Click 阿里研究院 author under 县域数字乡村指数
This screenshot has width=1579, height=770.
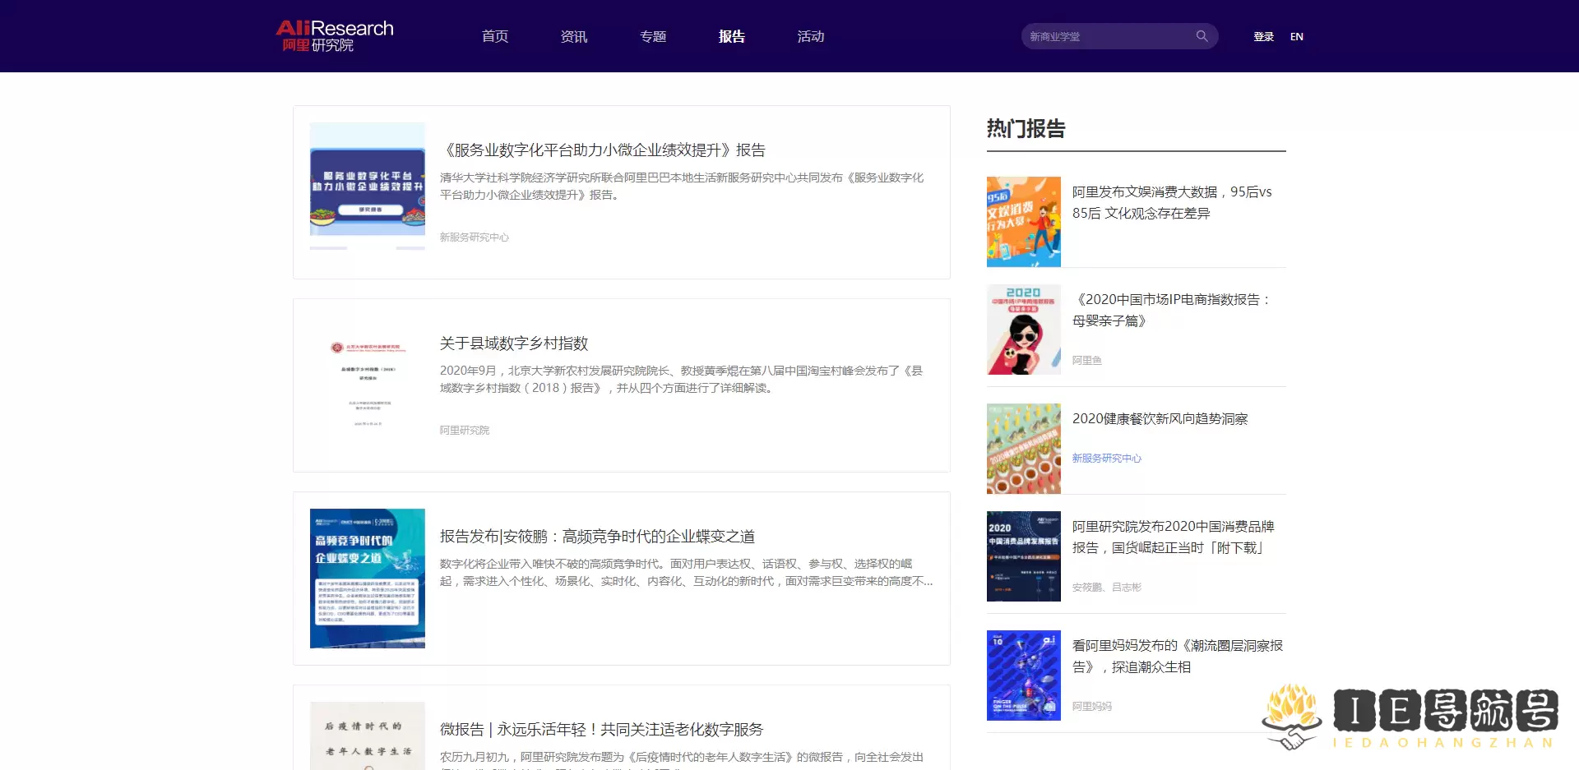pos(465,431)
